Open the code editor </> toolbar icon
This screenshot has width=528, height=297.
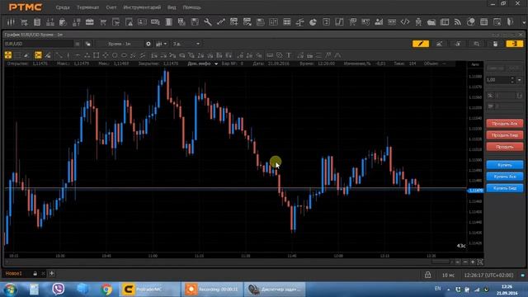point(405,22)
